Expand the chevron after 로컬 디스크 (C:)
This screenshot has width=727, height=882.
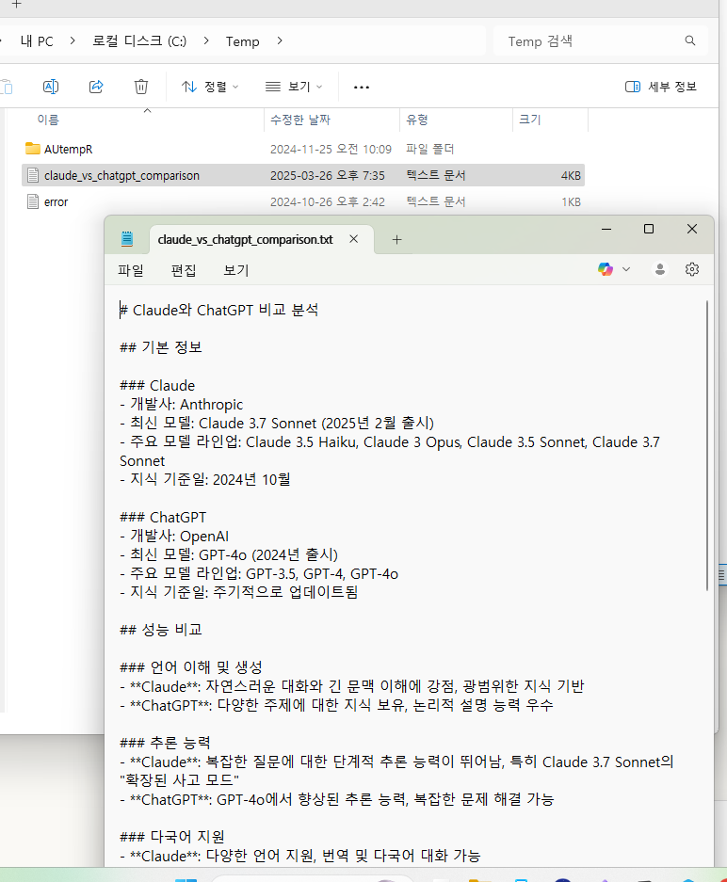pos(206,40)
